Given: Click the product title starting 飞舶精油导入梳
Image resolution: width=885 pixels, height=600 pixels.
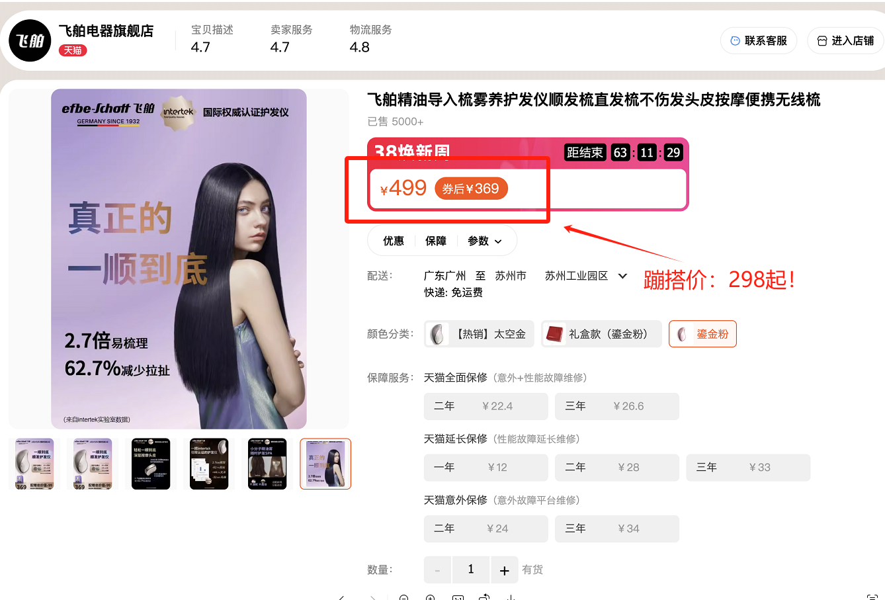Looking at the screenshot, I should [x=594, y=100].
